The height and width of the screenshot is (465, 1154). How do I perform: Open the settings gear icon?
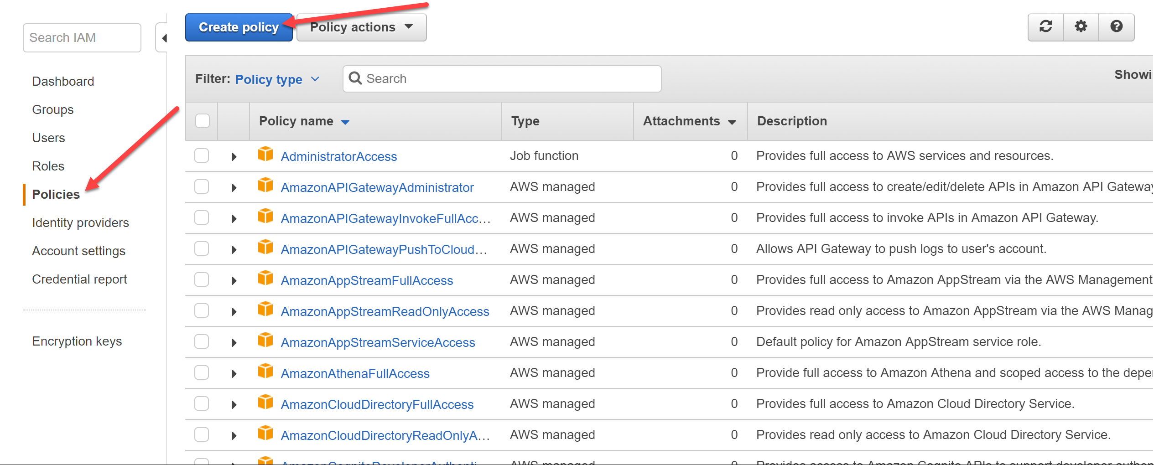coord(1081,27)
